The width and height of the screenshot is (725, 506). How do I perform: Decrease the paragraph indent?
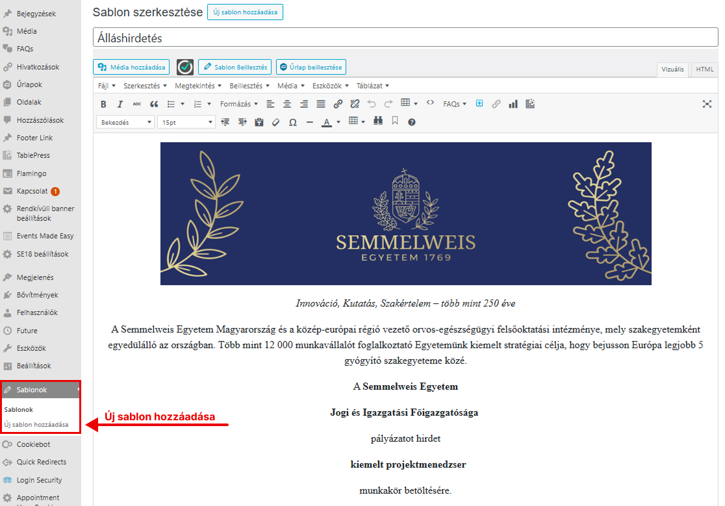(x=225, y=122)
